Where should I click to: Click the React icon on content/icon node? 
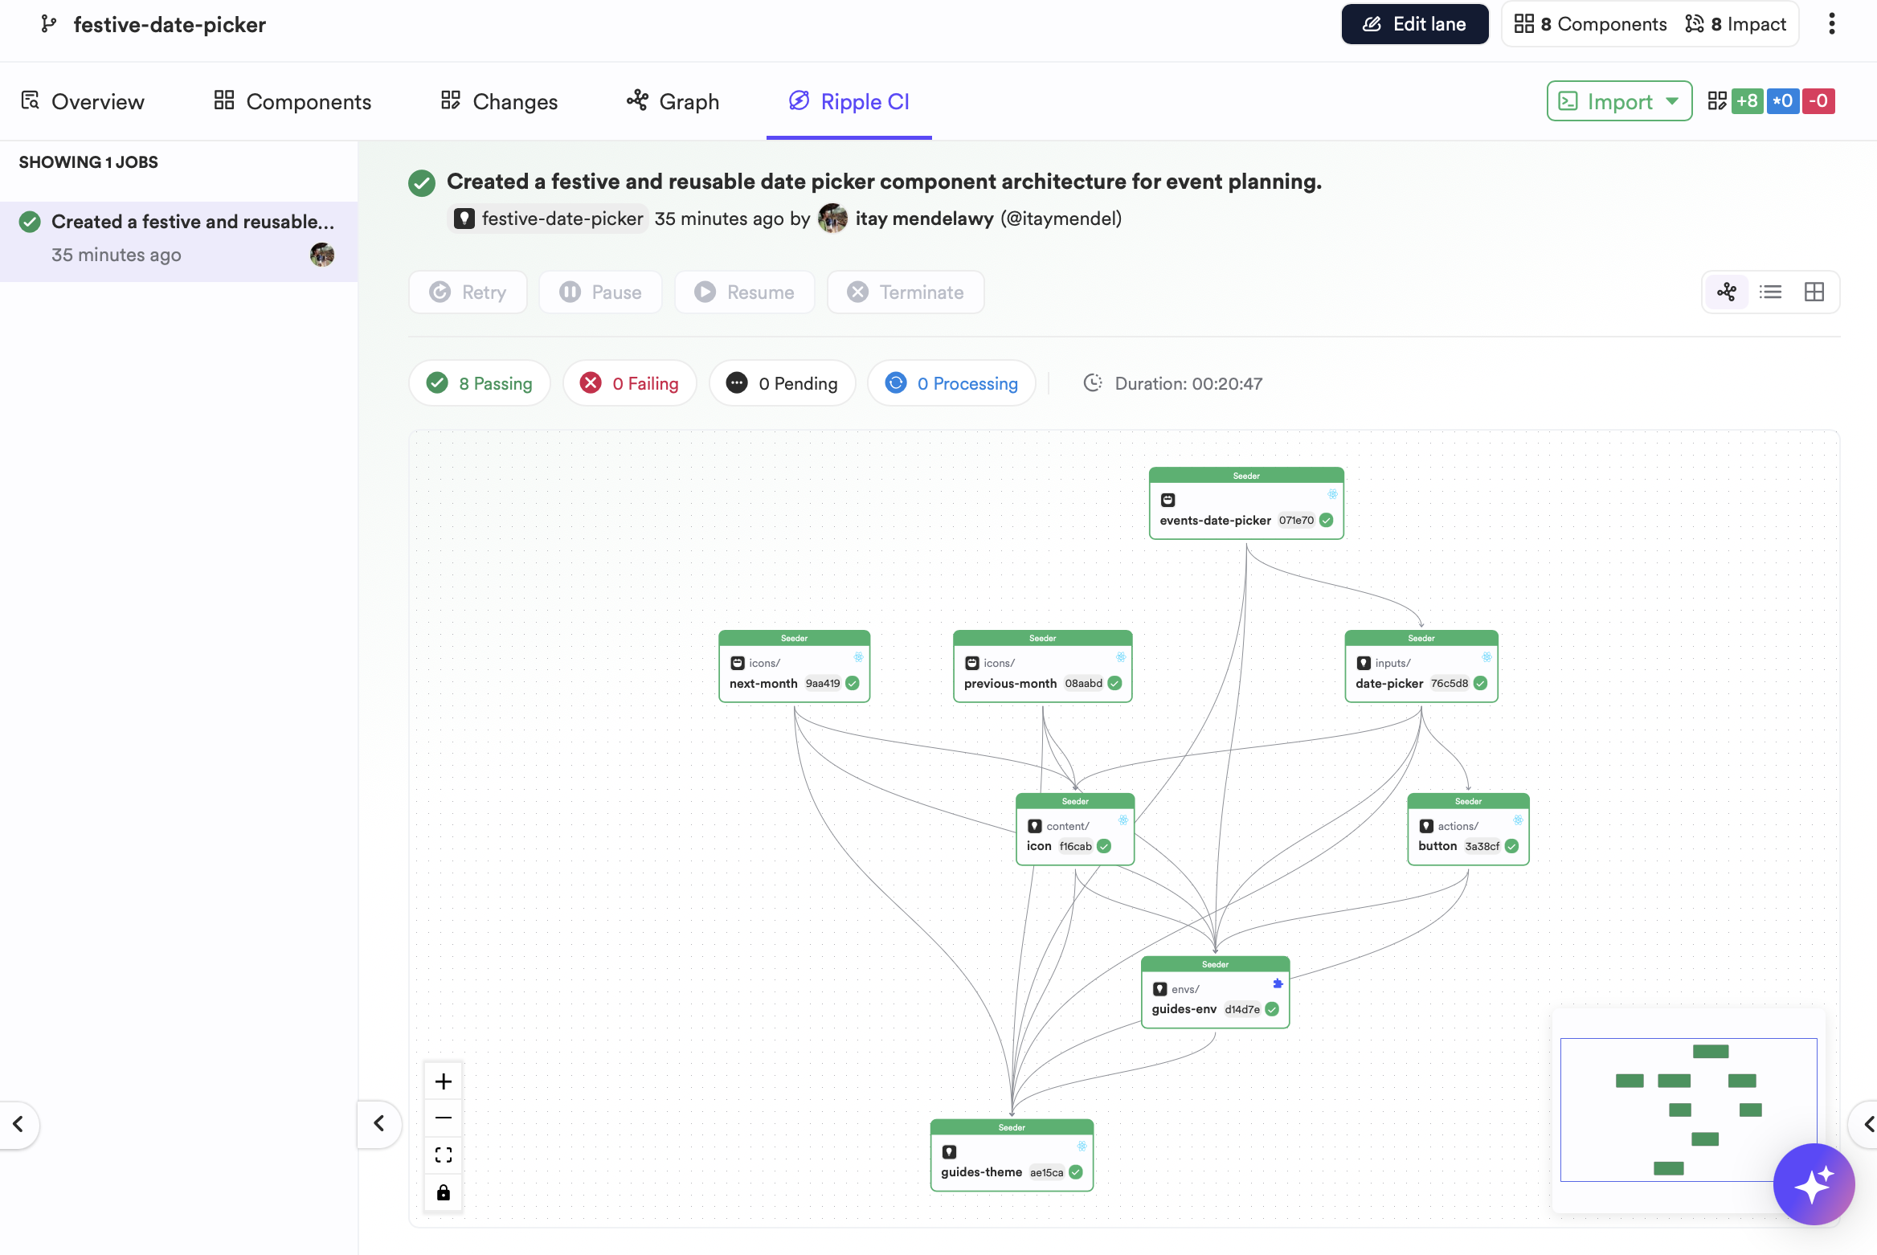click(x=1123, y=820)
